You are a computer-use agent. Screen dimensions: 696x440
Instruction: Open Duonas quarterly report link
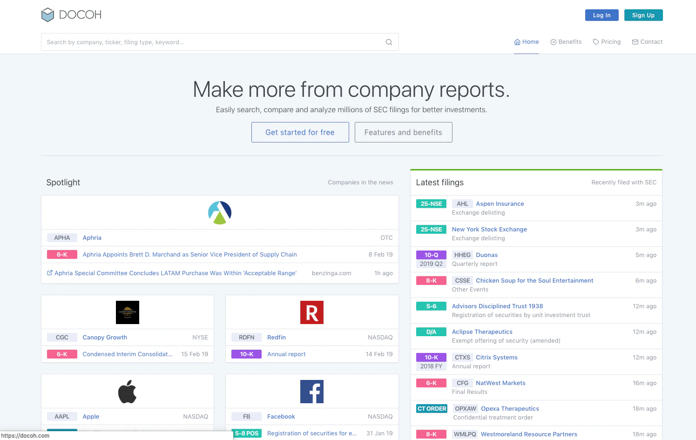click(x=487, y=255)
